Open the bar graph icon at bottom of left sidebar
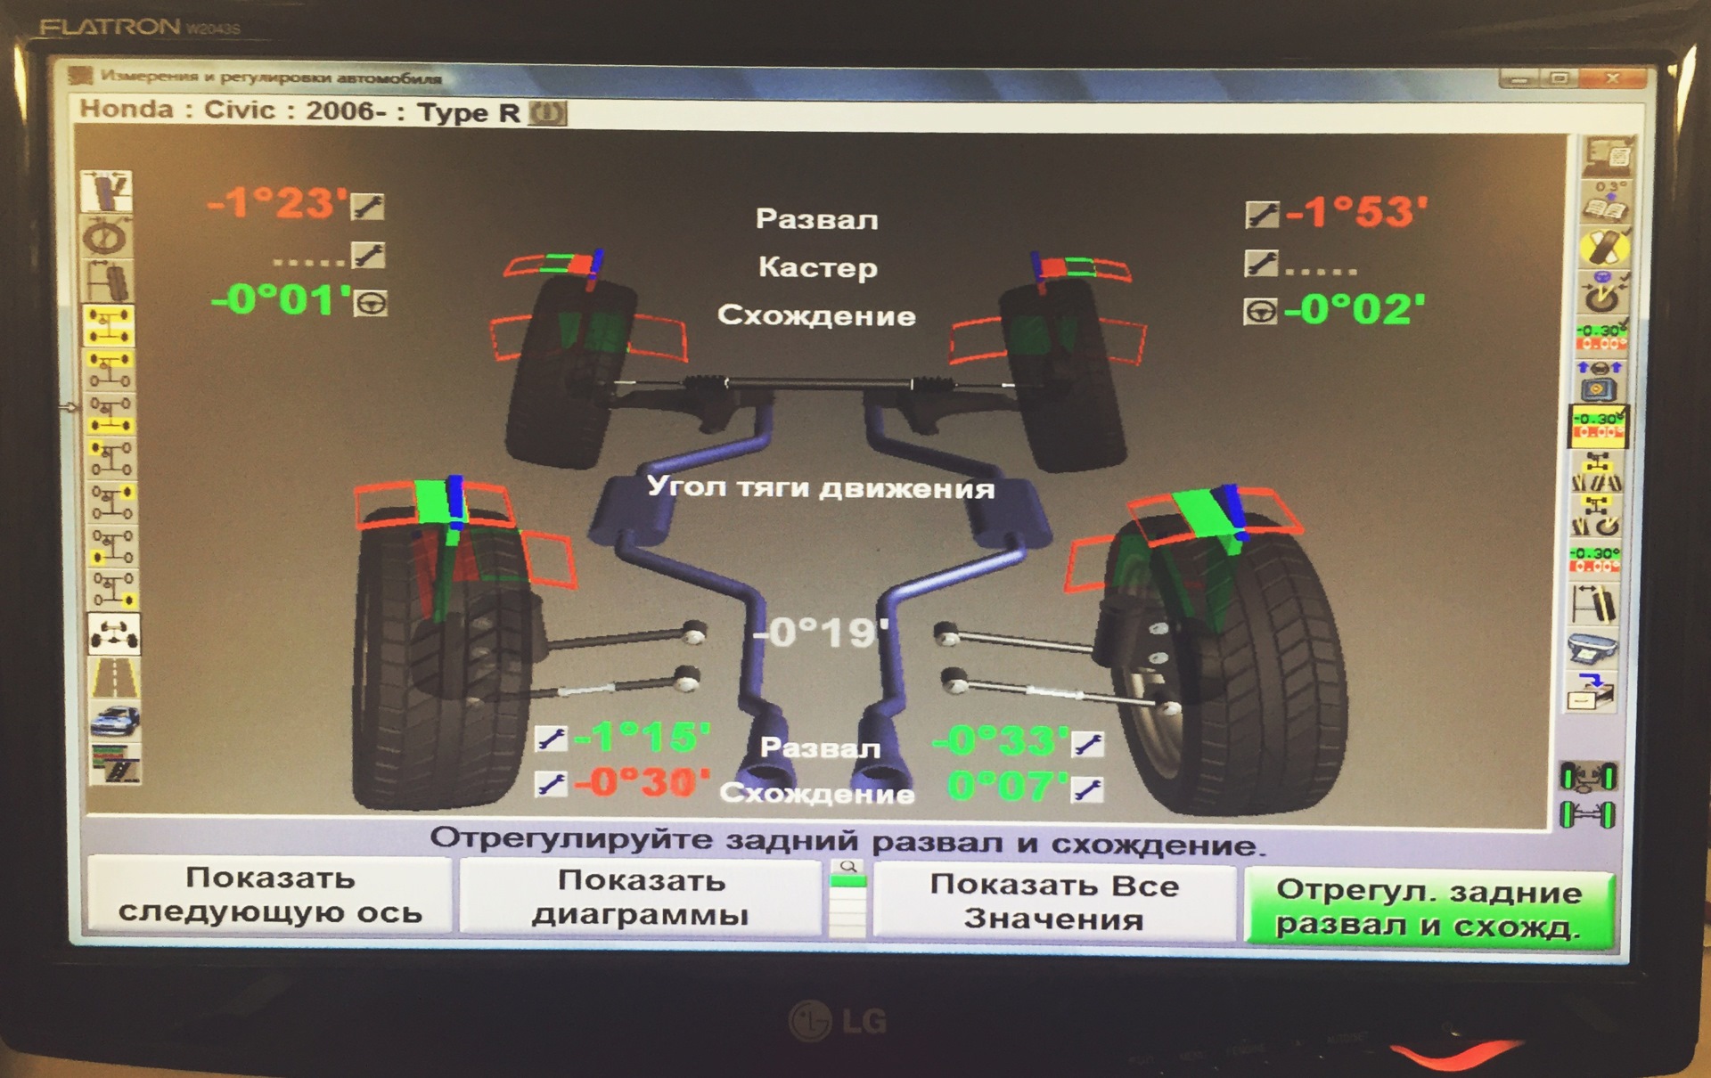This screenshot has width=1711, height=1078. [x=116, y=764]
